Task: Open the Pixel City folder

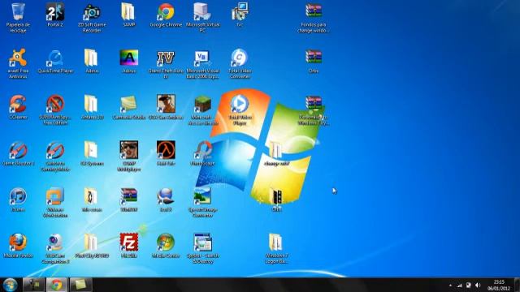Action: click(92, 243)
